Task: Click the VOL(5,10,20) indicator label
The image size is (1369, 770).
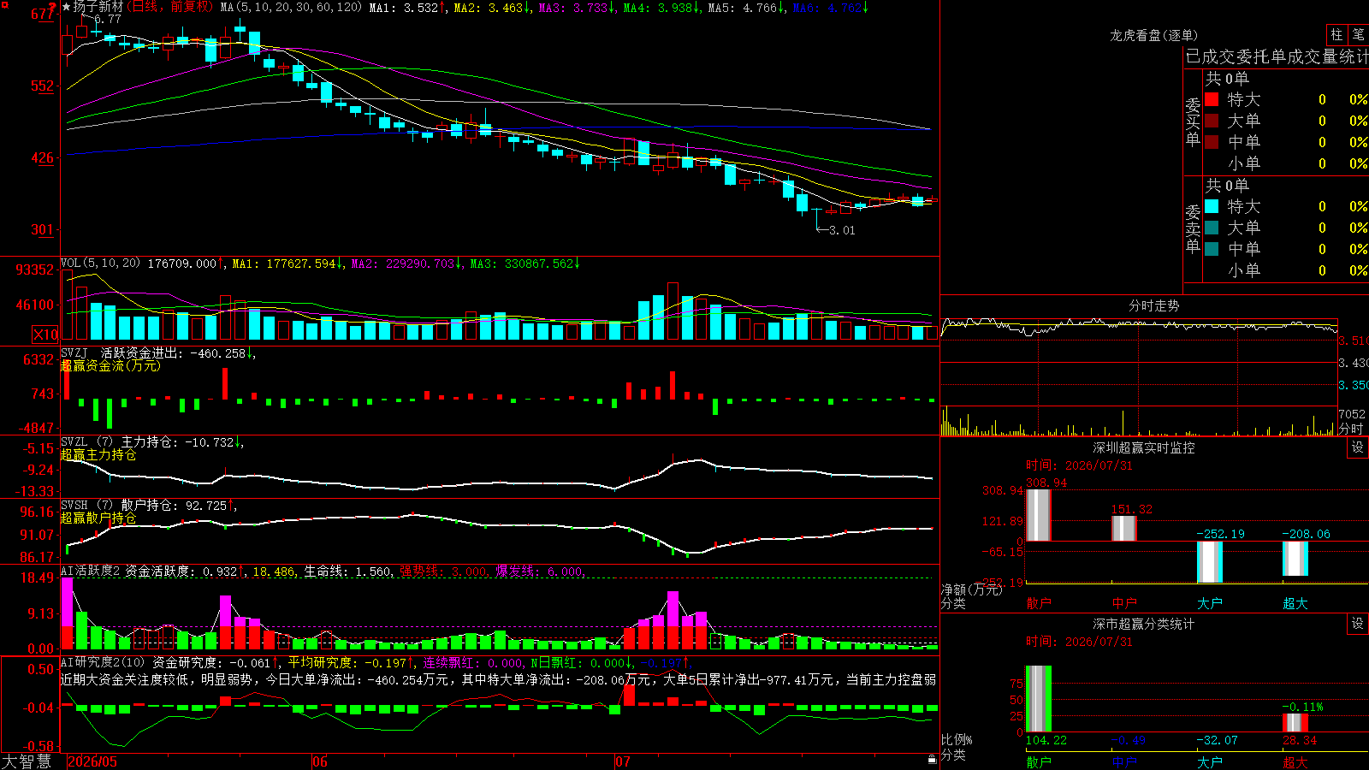Action: pos(100,264)
